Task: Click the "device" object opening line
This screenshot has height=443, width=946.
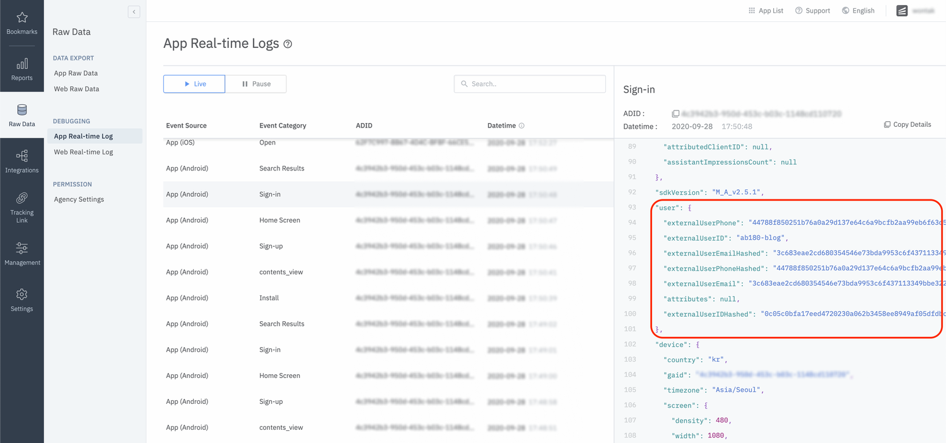Action: 677,345
